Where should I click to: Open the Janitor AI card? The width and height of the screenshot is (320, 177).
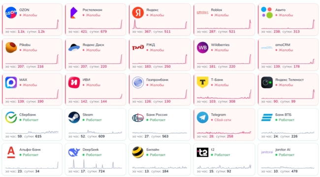pyautogui.click(x=288, y=159)
